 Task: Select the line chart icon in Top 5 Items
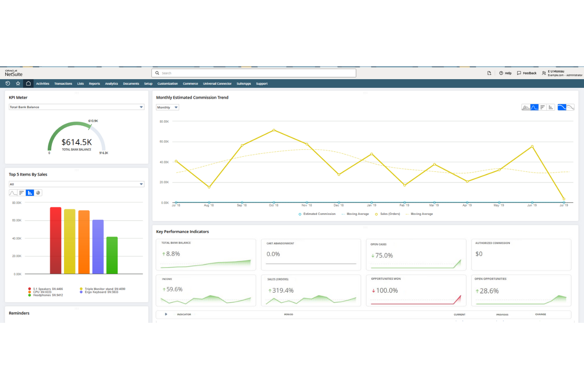13,193
